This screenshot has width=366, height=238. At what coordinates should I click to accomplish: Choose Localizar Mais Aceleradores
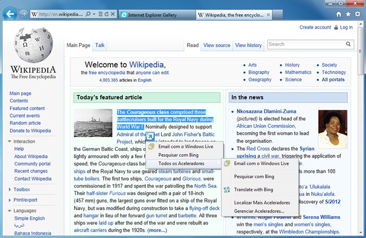(262, 203)
